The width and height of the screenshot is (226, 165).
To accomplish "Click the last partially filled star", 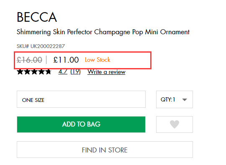I will [48, 72].
